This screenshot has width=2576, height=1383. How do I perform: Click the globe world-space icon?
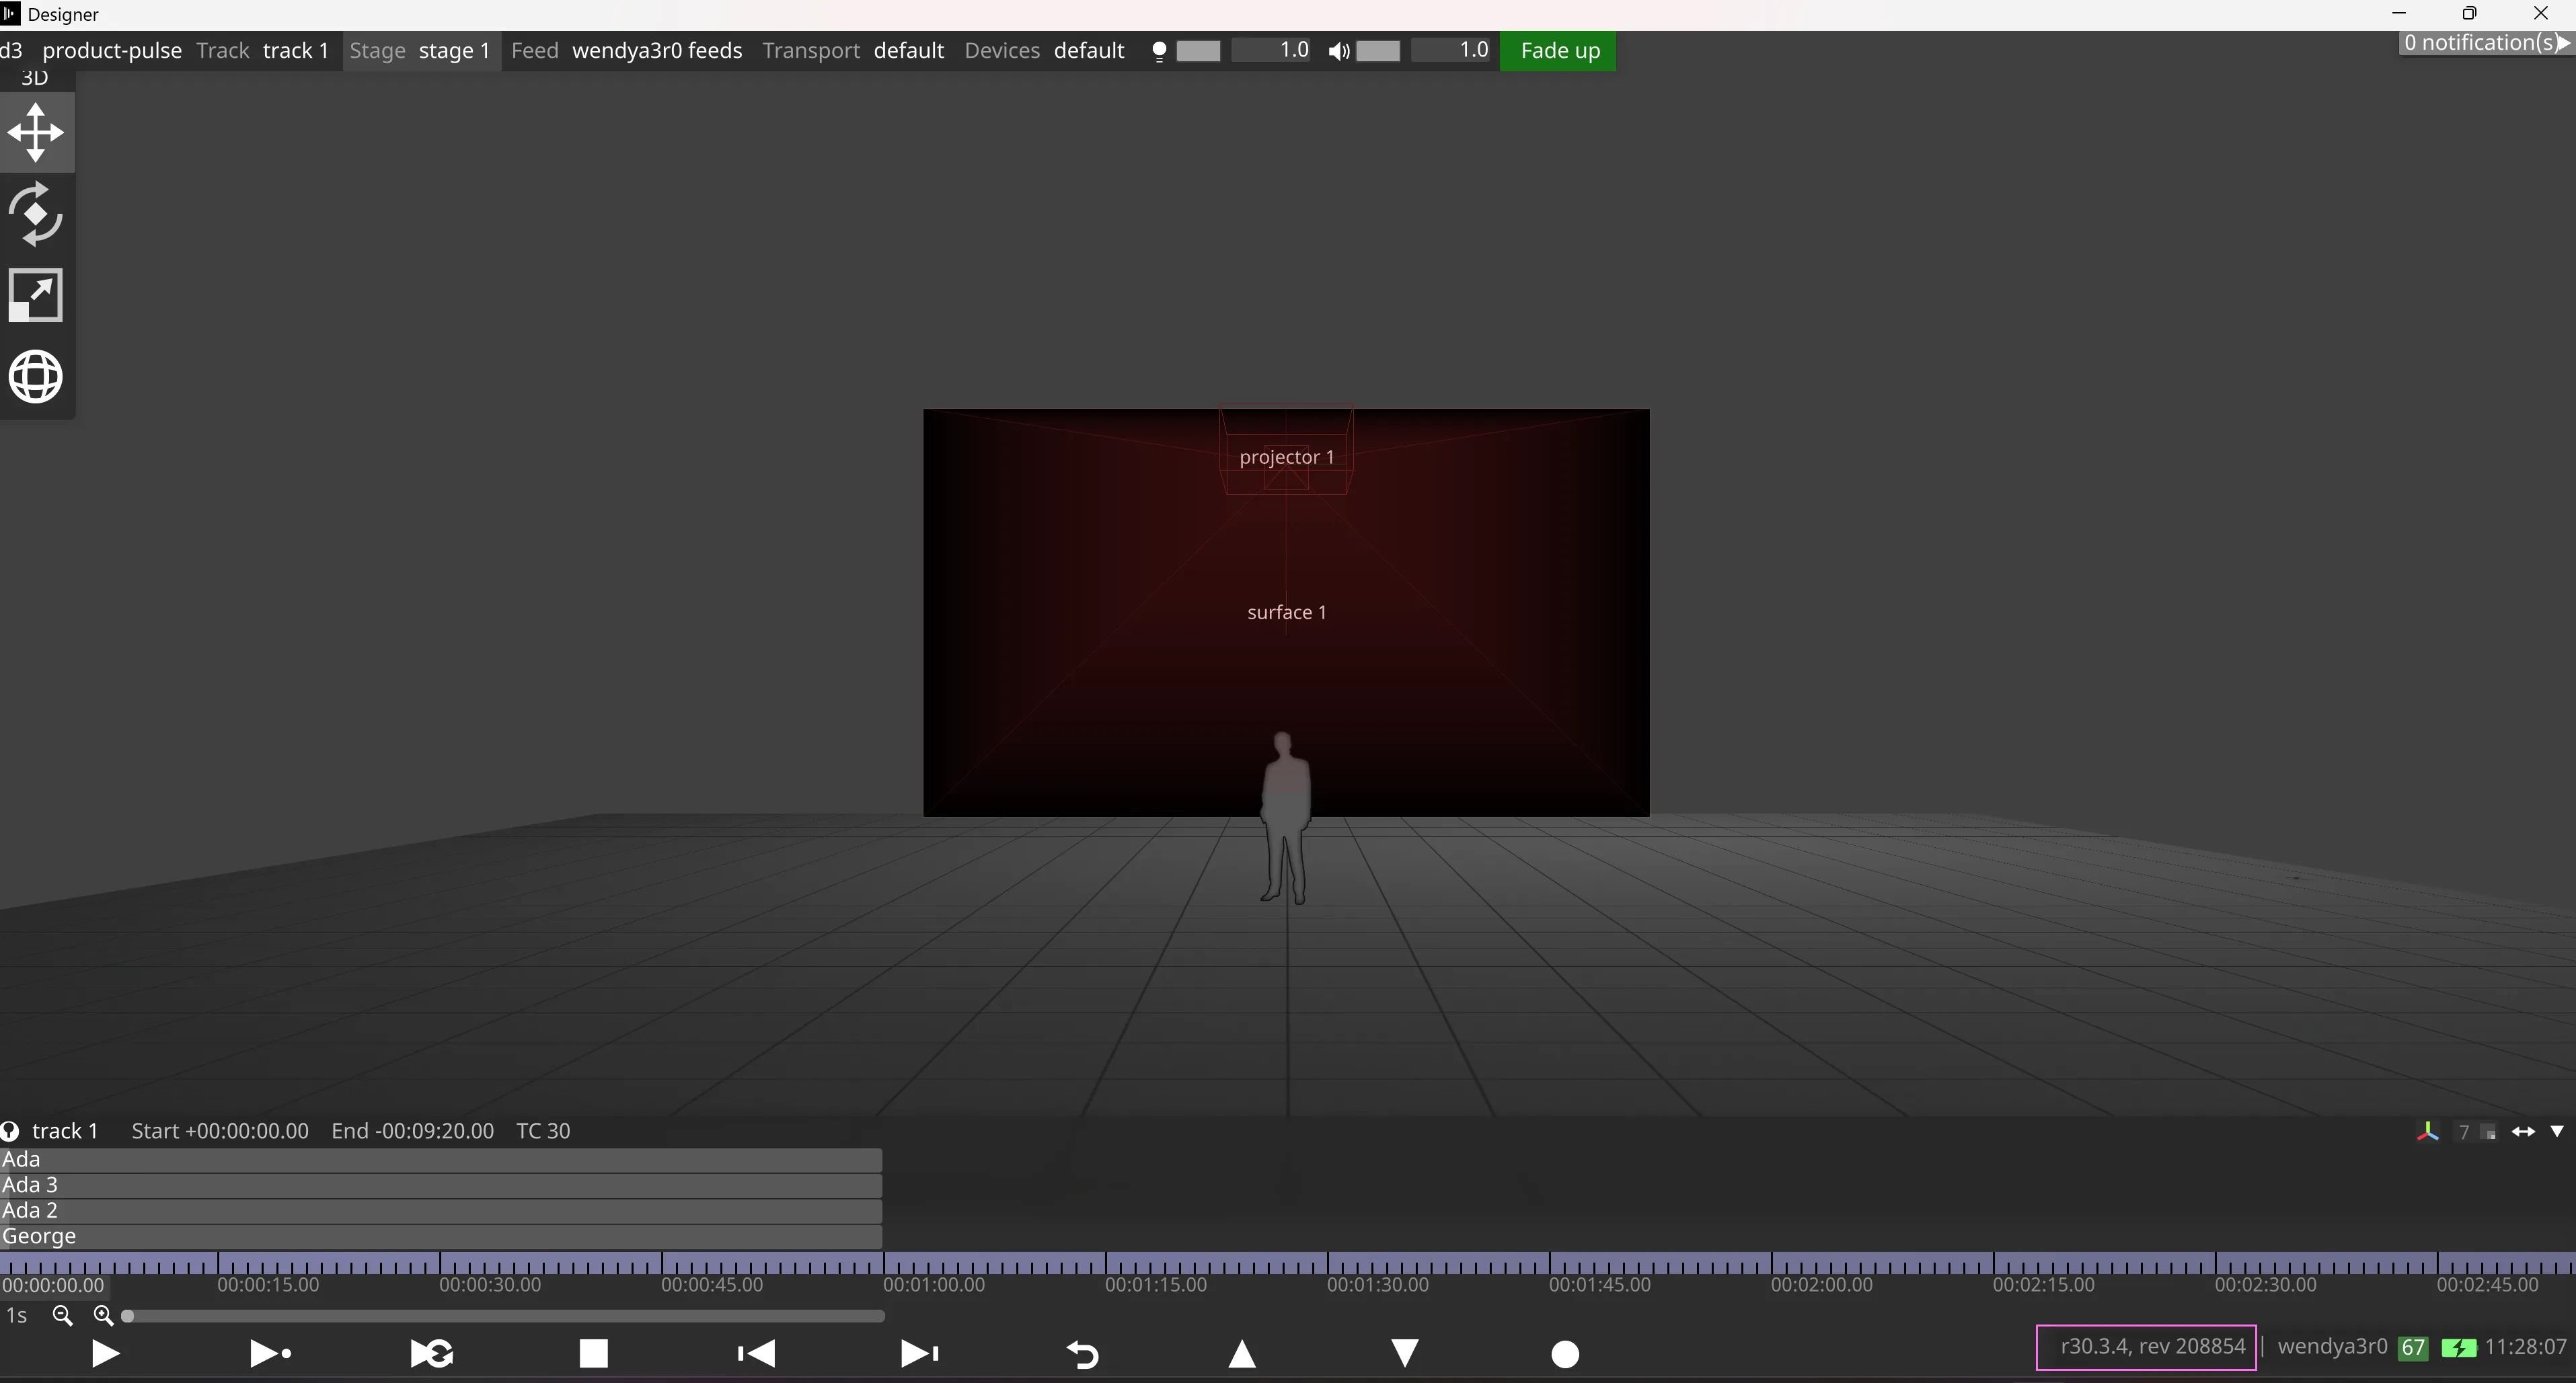pos(36,377)
